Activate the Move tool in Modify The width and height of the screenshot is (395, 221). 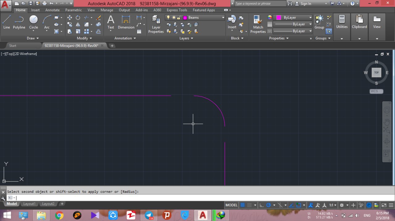click(x=70, y=18)
